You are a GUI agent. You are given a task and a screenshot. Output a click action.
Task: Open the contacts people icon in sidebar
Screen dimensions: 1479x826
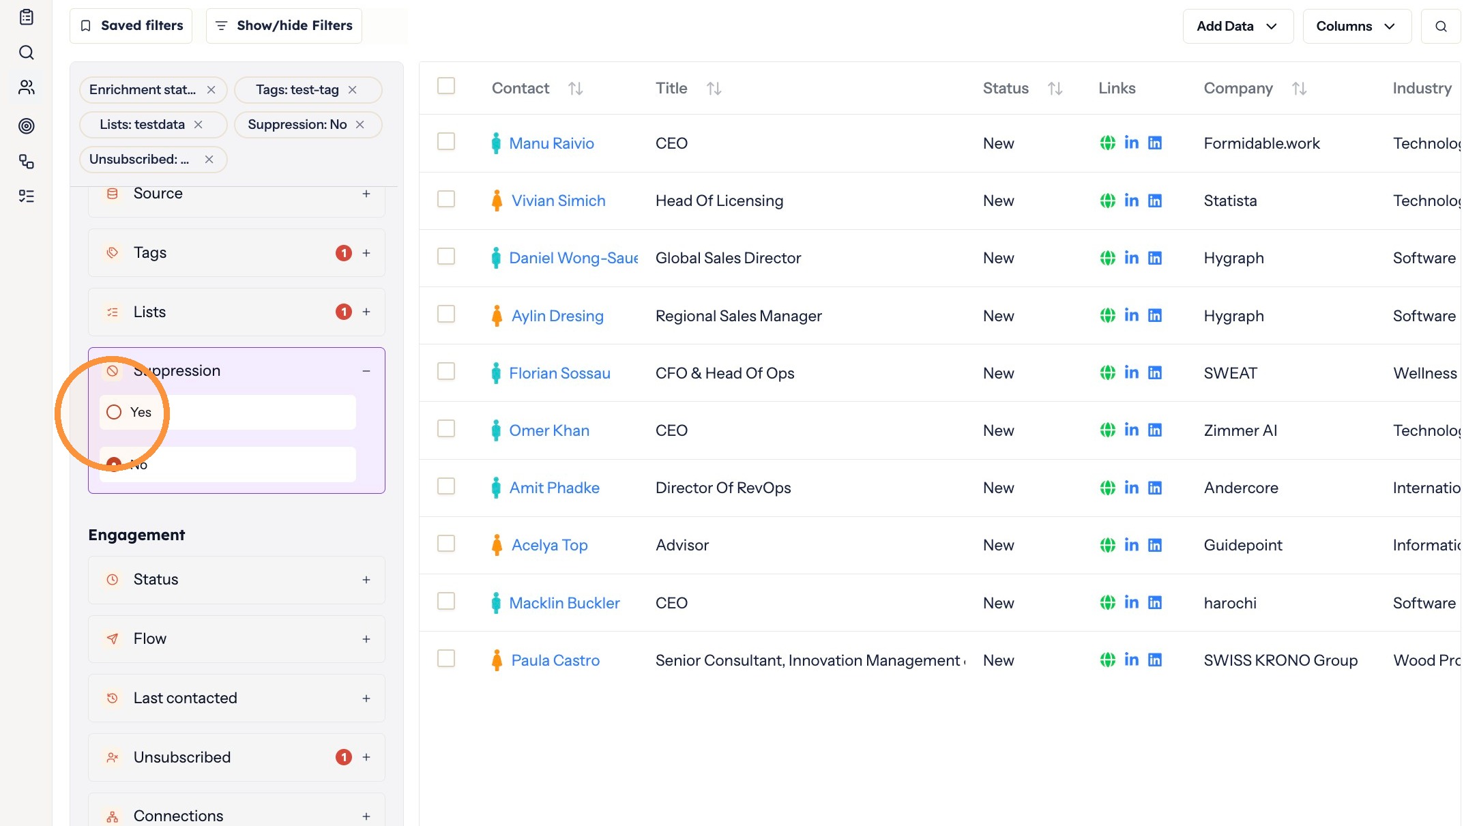point(27,87)
